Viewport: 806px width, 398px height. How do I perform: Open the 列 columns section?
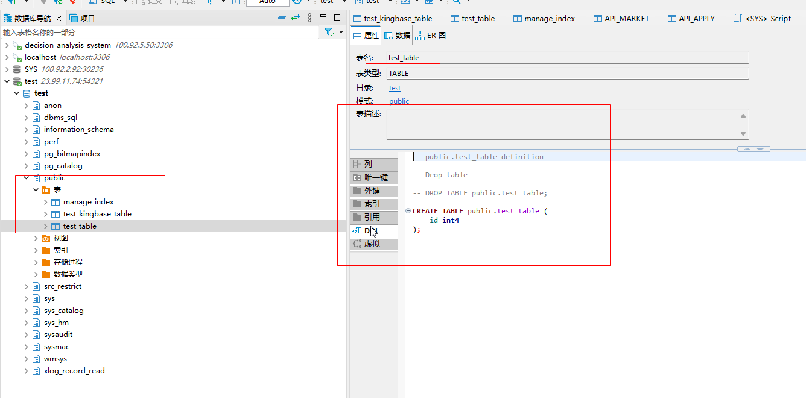click(373, 164)
